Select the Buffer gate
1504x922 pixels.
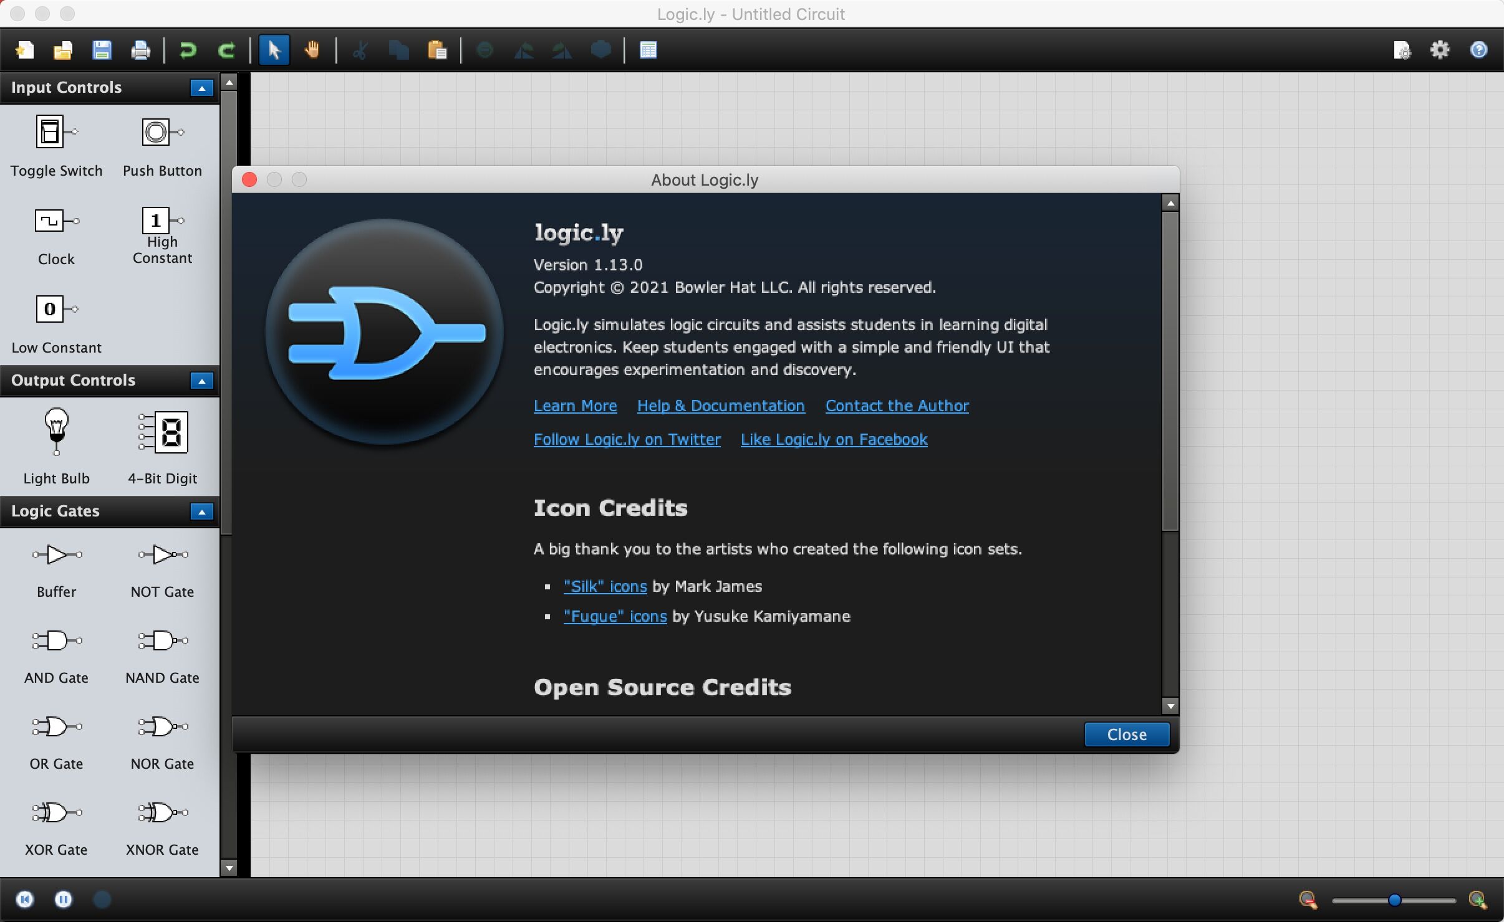coord(56,571)
